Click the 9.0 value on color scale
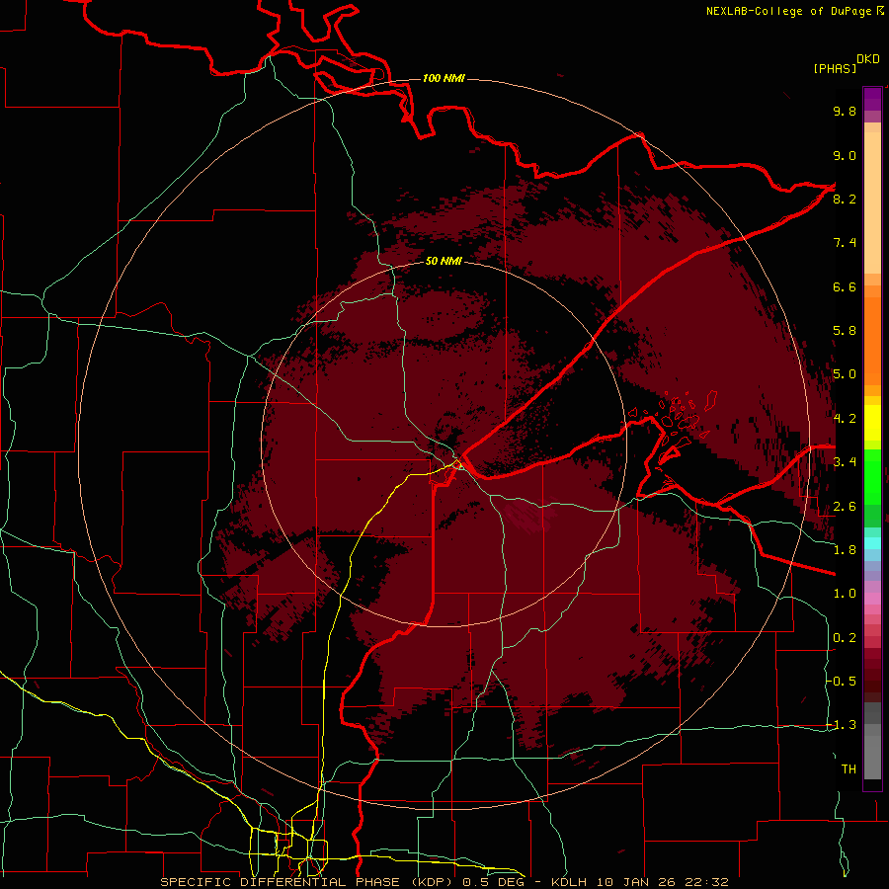 845,155
